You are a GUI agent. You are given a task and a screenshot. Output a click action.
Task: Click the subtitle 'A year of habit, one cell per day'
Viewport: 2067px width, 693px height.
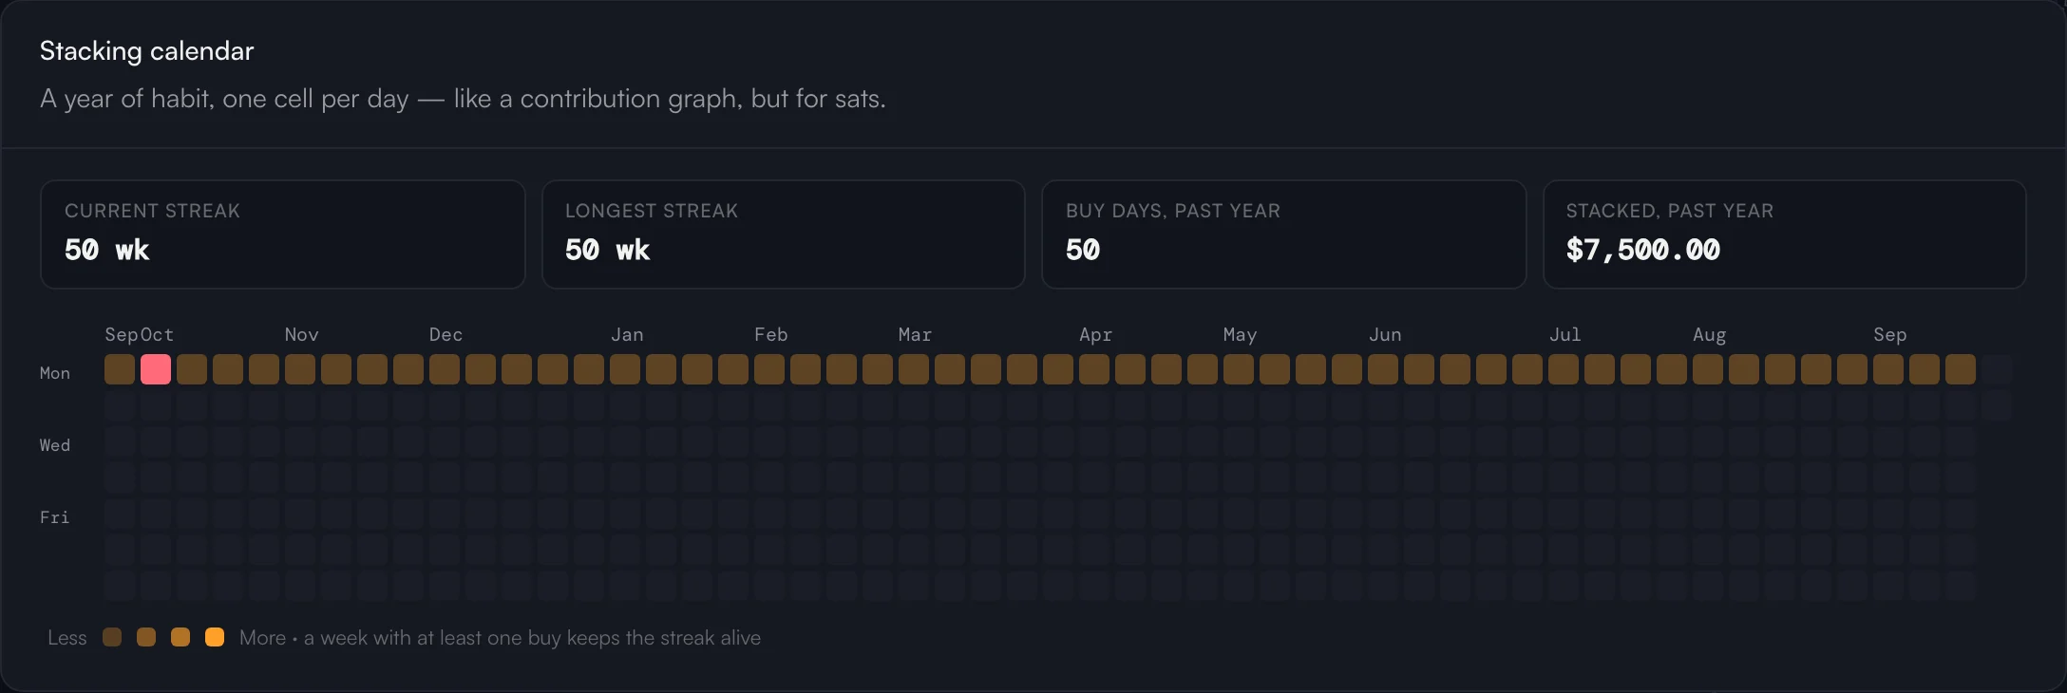224,99
